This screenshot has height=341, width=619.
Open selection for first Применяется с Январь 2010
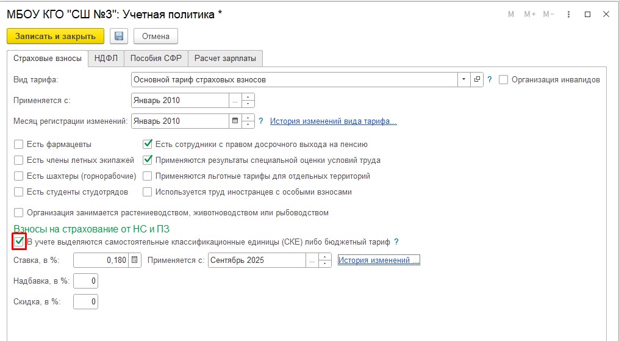235,100
